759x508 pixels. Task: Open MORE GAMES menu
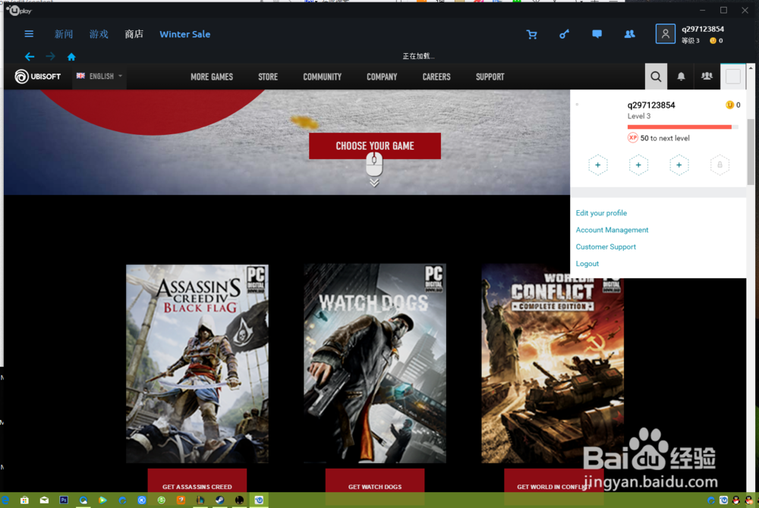point(212,77)
